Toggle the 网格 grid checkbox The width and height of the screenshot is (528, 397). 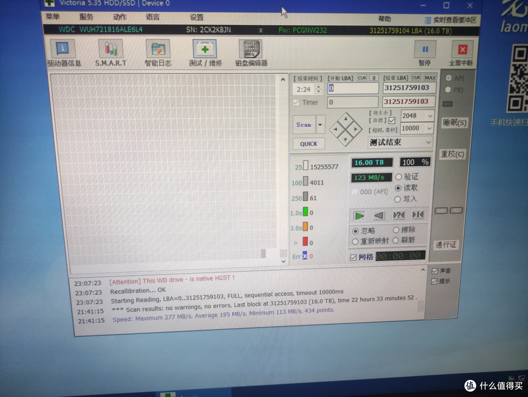[353, 257]
